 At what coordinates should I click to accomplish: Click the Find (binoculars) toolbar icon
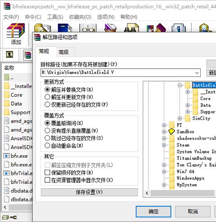click(x=131, y=28)
